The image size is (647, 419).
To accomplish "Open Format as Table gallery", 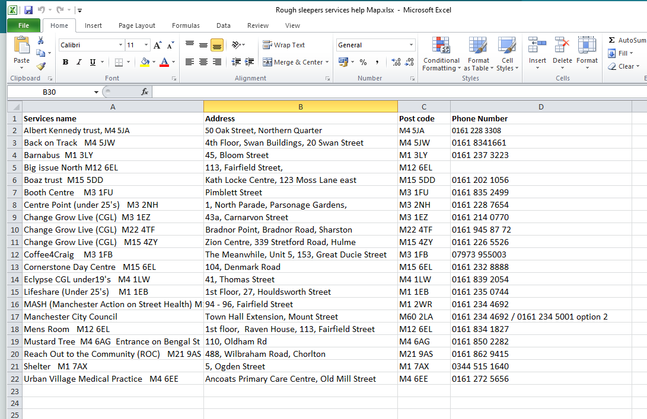I will pyautogui.click(x=478, y=53).
